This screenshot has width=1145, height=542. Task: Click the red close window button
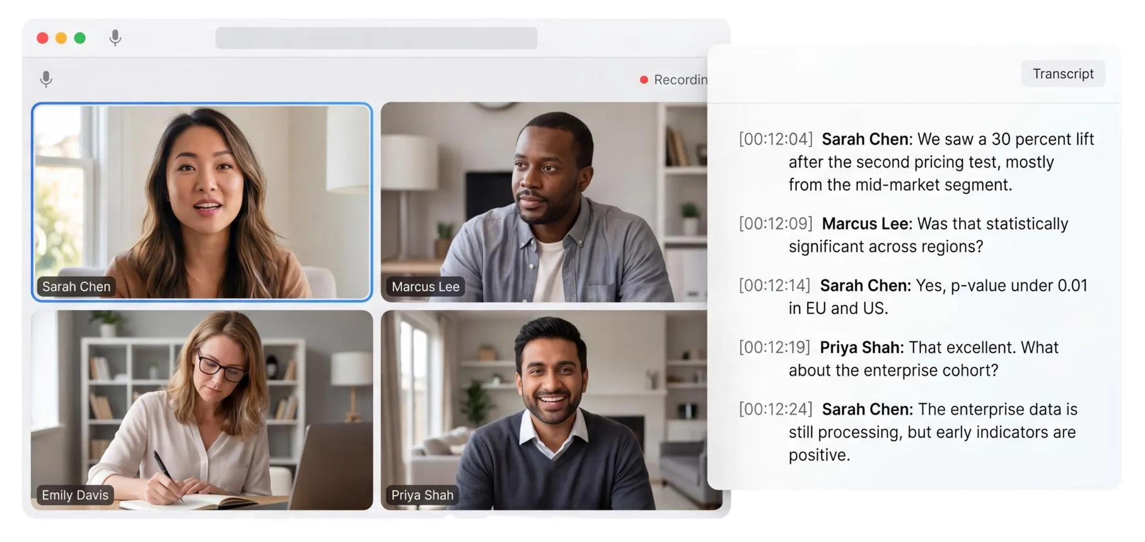coord(43,38)
